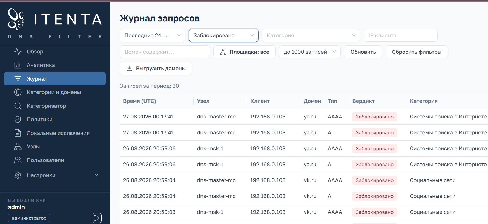This screenshot has height=224, width=488.
Task: Click the download icon on Выгрузить домены
Action: [x=130, y=68]
